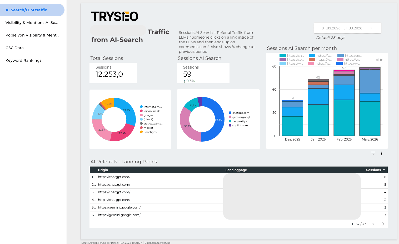This screenshot has width=399, height=244.
Task: Click the previous page arrow below the table
Action: point(373,224)
